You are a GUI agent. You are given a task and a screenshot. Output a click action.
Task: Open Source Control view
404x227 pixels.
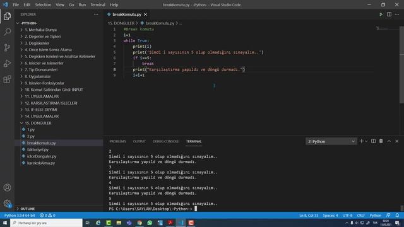point(7,48)
